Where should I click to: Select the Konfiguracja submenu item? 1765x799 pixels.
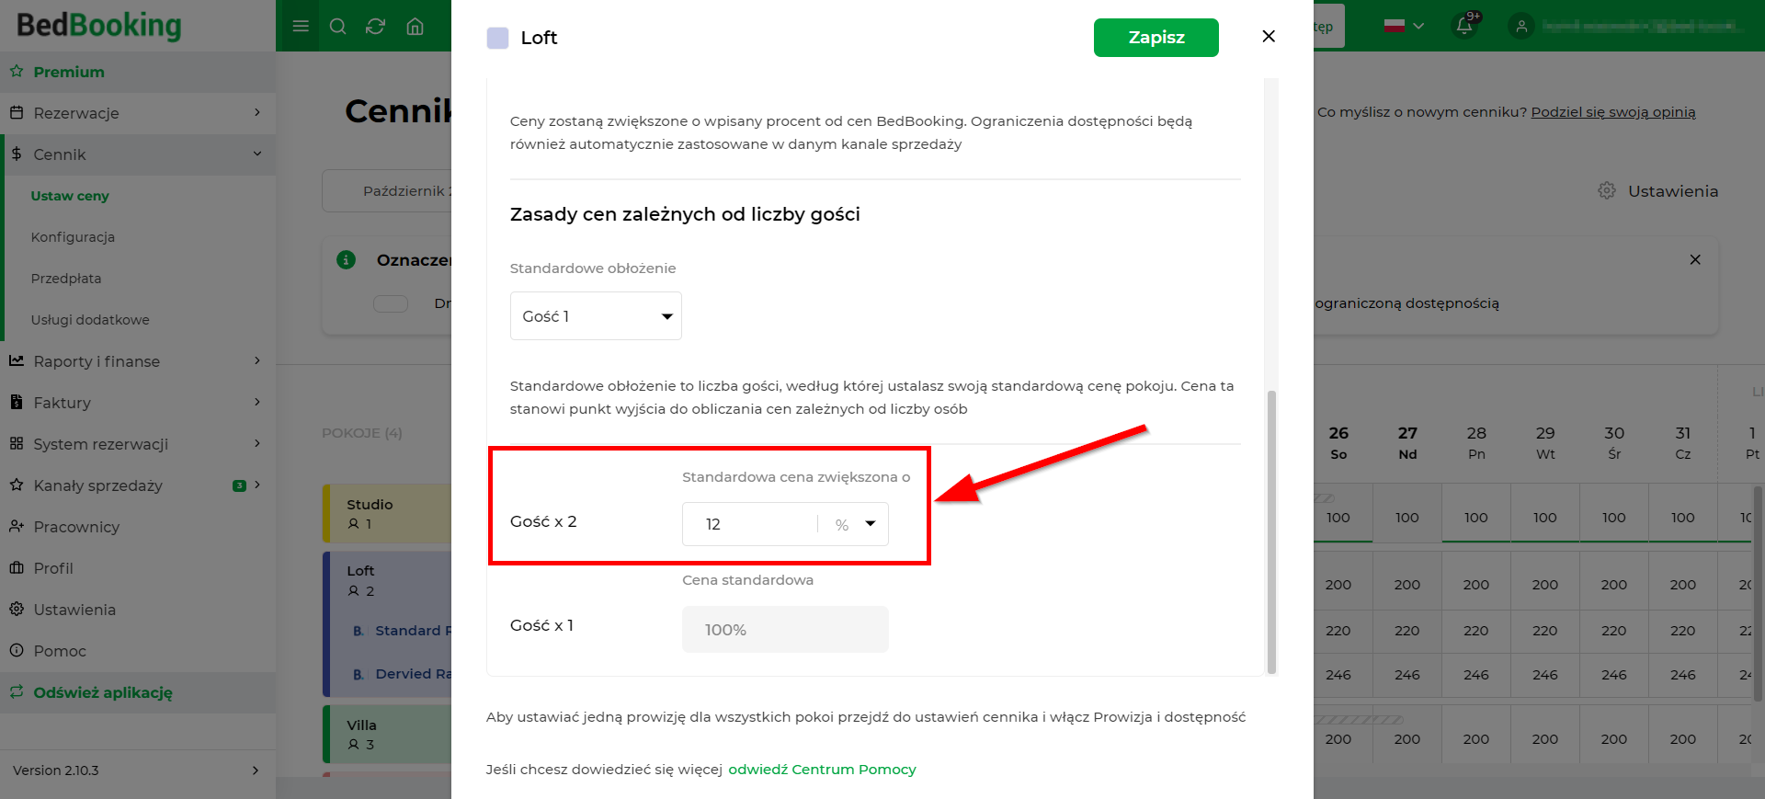coord(73,237)
